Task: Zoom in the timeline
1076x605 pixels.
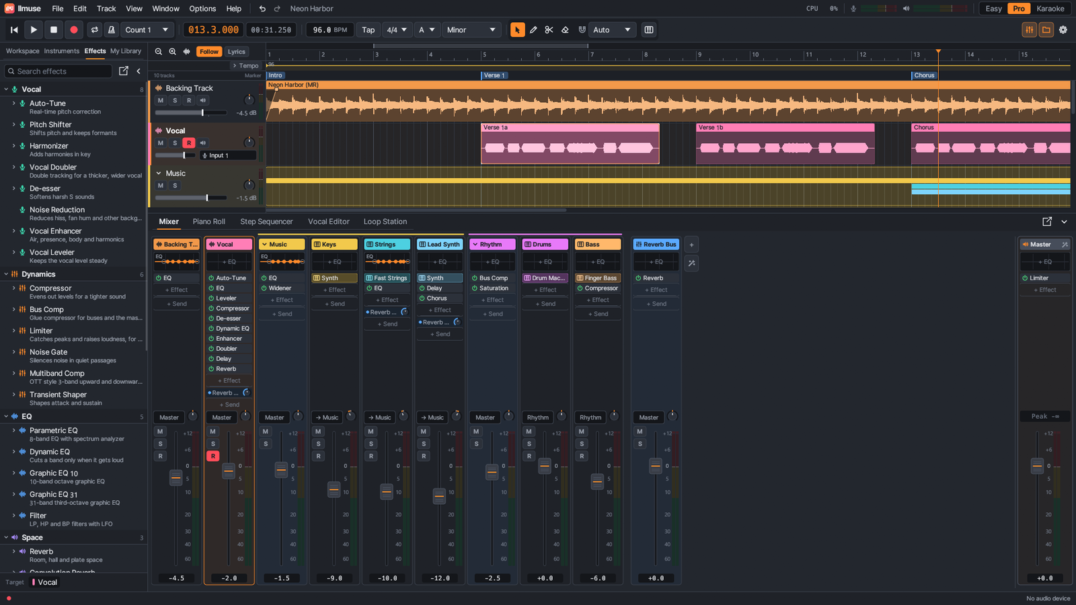Action: 173,52
